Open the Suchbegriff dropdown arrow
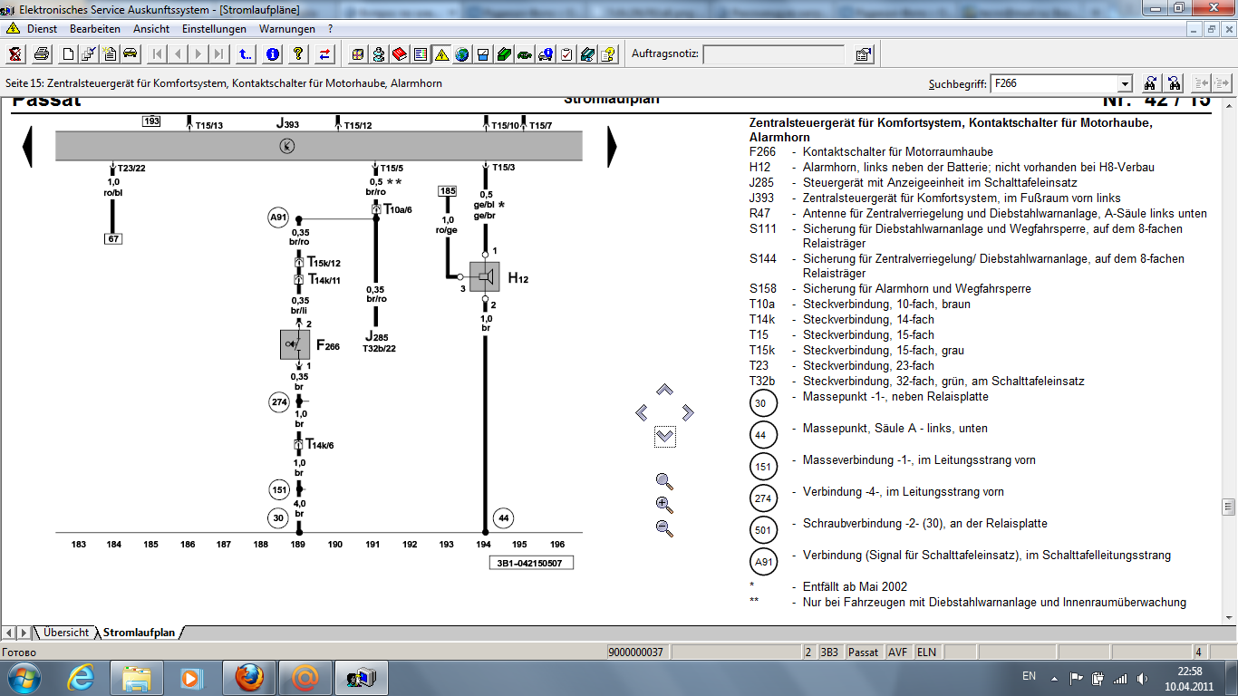 [1125, 83]
